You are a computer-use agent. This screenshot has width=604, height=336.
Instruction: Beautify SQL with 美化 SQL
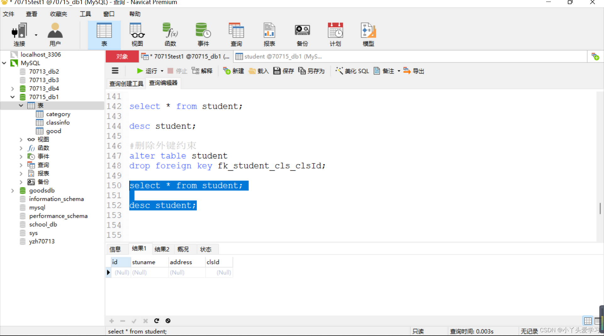(x=352, y=71)
